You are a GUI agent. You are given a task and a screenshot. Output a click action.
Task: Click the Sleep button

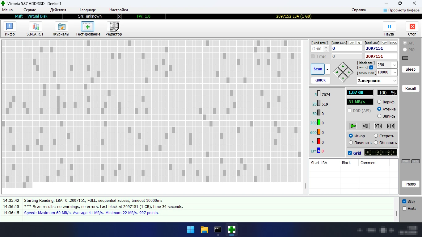coord(411,69)
